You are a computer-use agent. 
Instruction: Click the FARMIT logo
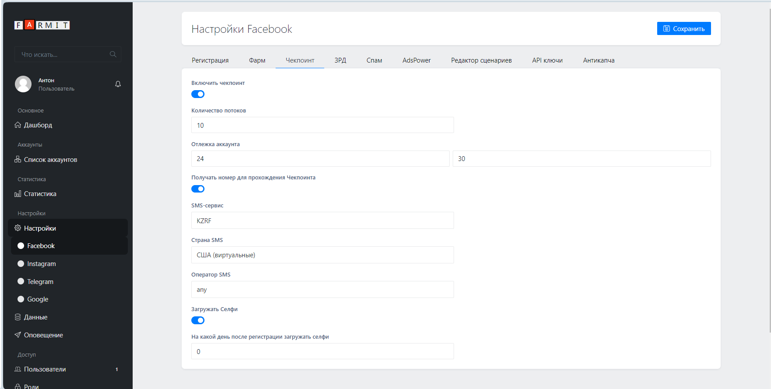pos(42,25)
